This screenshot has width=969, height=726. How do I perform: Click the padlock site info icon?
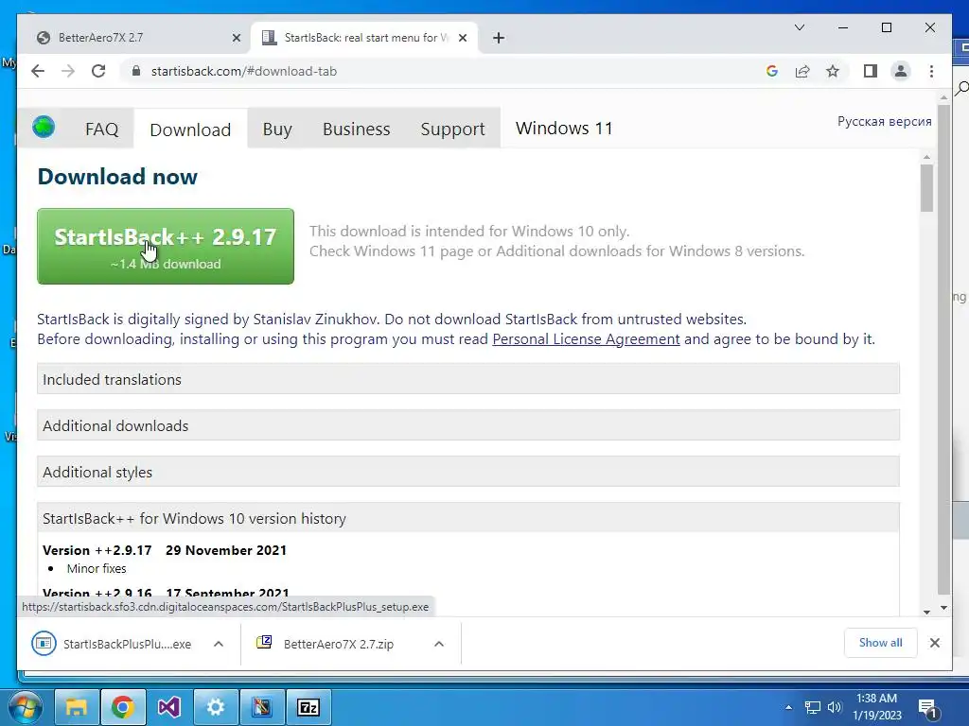(136, 71)
